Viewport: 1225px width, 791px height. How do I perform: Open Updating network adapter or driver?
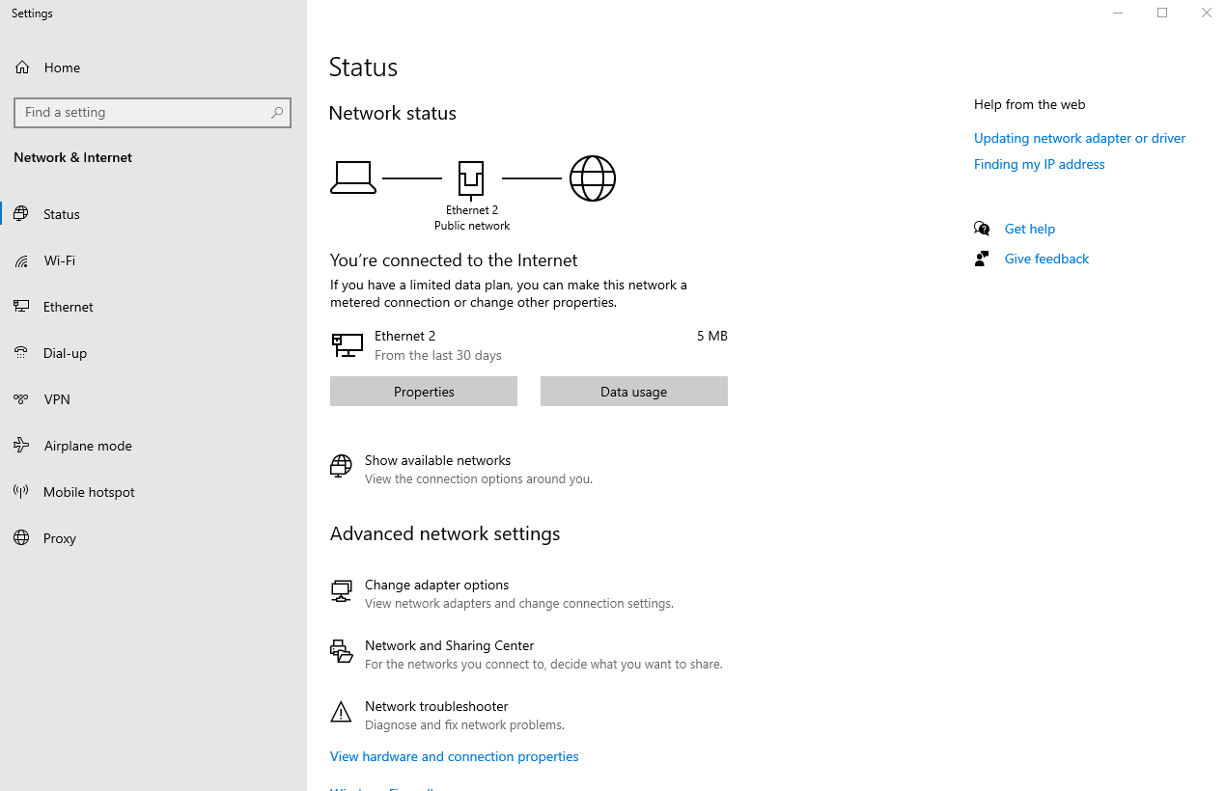coord(1079,138)
